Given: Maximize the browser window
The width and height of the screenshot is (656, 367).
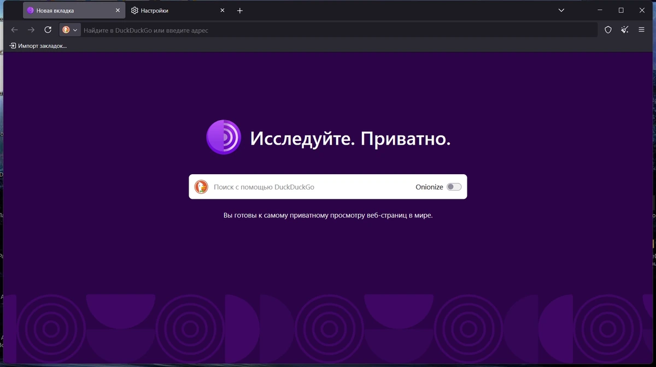Looking at the screenshot, I should [x=621, y=10].
